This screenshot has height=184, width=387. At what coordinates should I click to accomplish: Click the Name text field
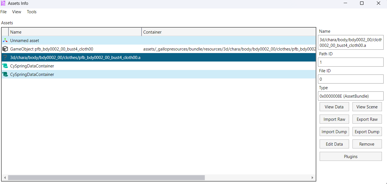pos(351,42)
